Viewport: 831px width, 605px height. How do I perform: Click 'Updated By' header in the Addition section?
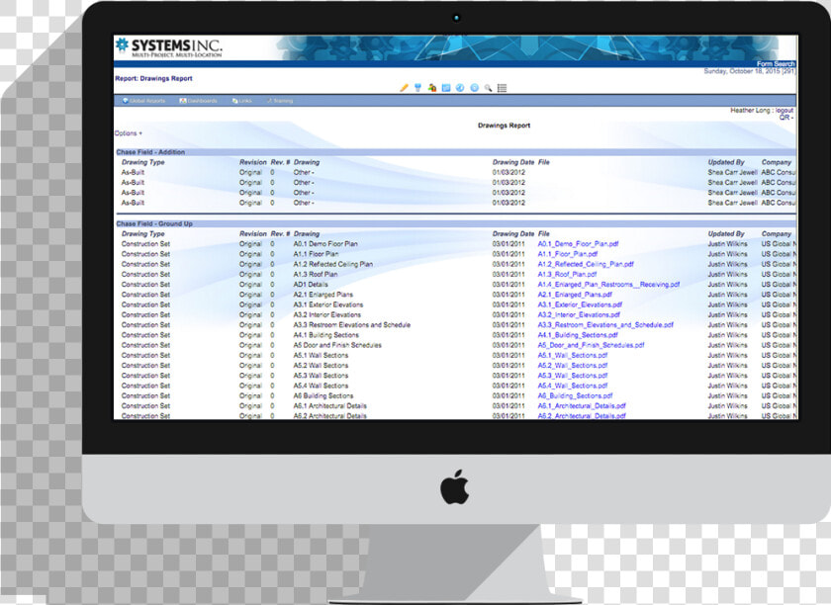pos(726,162)
